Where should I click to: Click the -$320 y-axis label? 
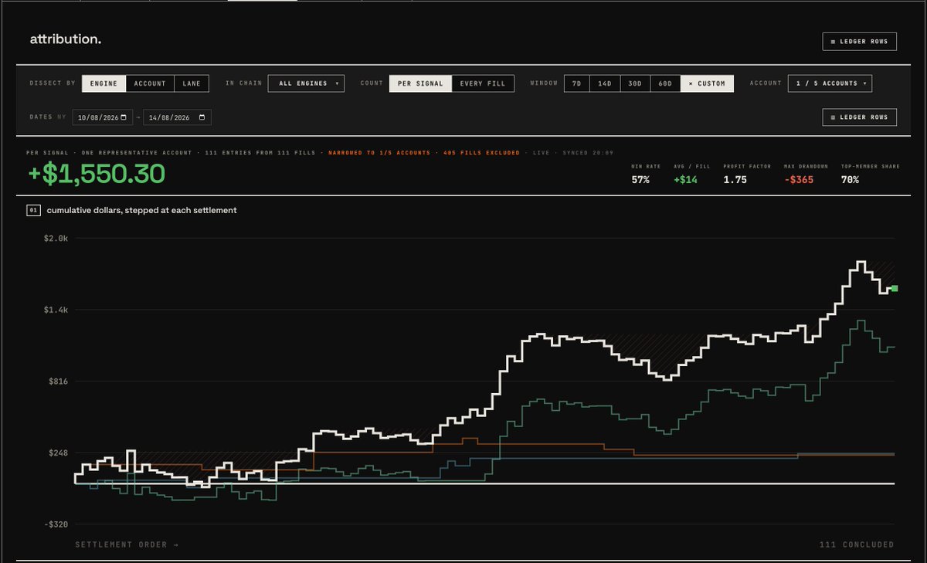(x=56, y=524)
